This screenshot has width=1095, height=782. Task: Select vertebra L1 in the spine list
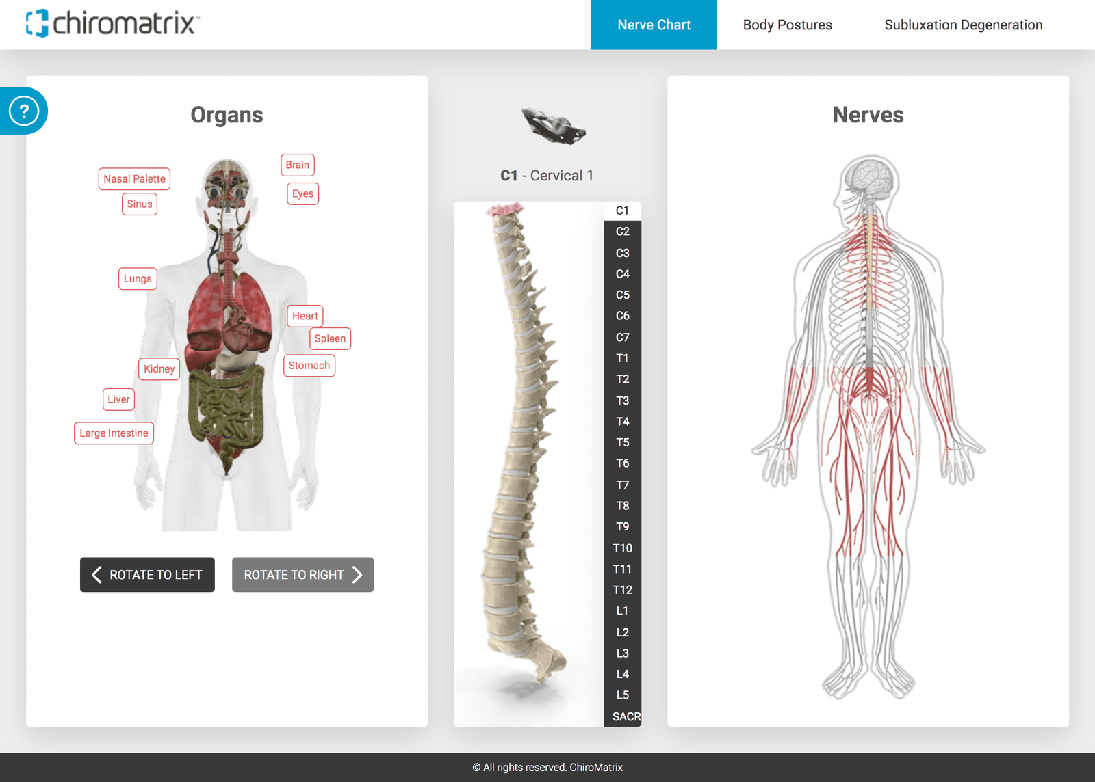(x=623, y=610)
